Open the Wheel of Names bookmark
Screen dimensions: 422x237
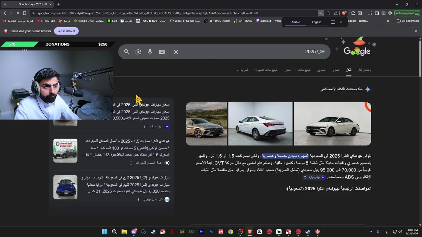click(x=185, y=21)
